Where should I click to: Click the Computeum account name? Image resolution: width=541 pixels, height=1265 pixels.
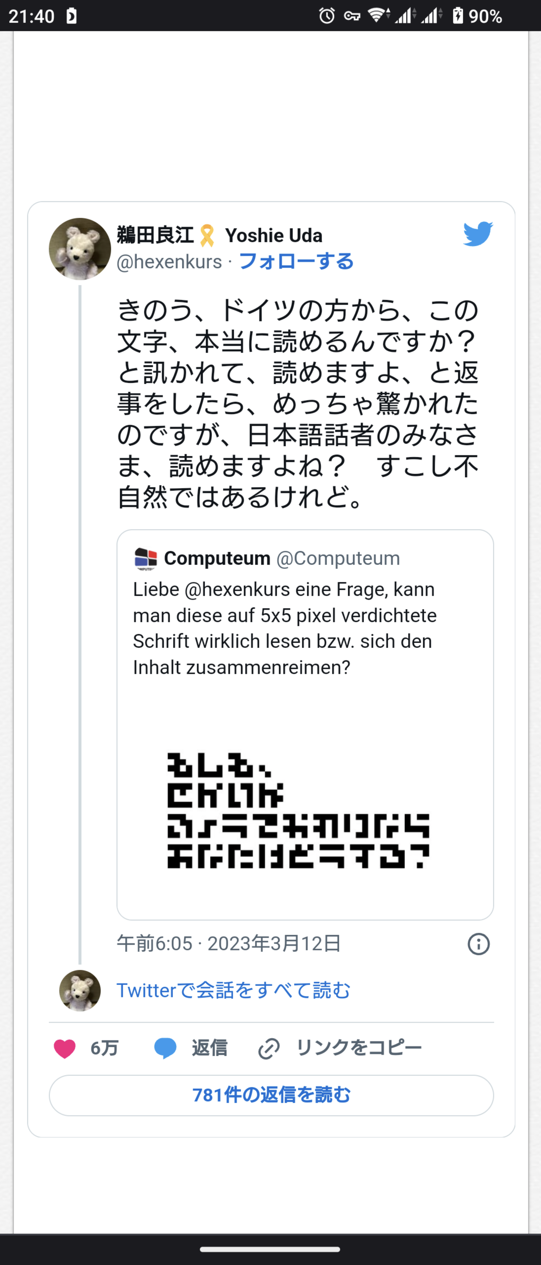[x=217, y=558]
